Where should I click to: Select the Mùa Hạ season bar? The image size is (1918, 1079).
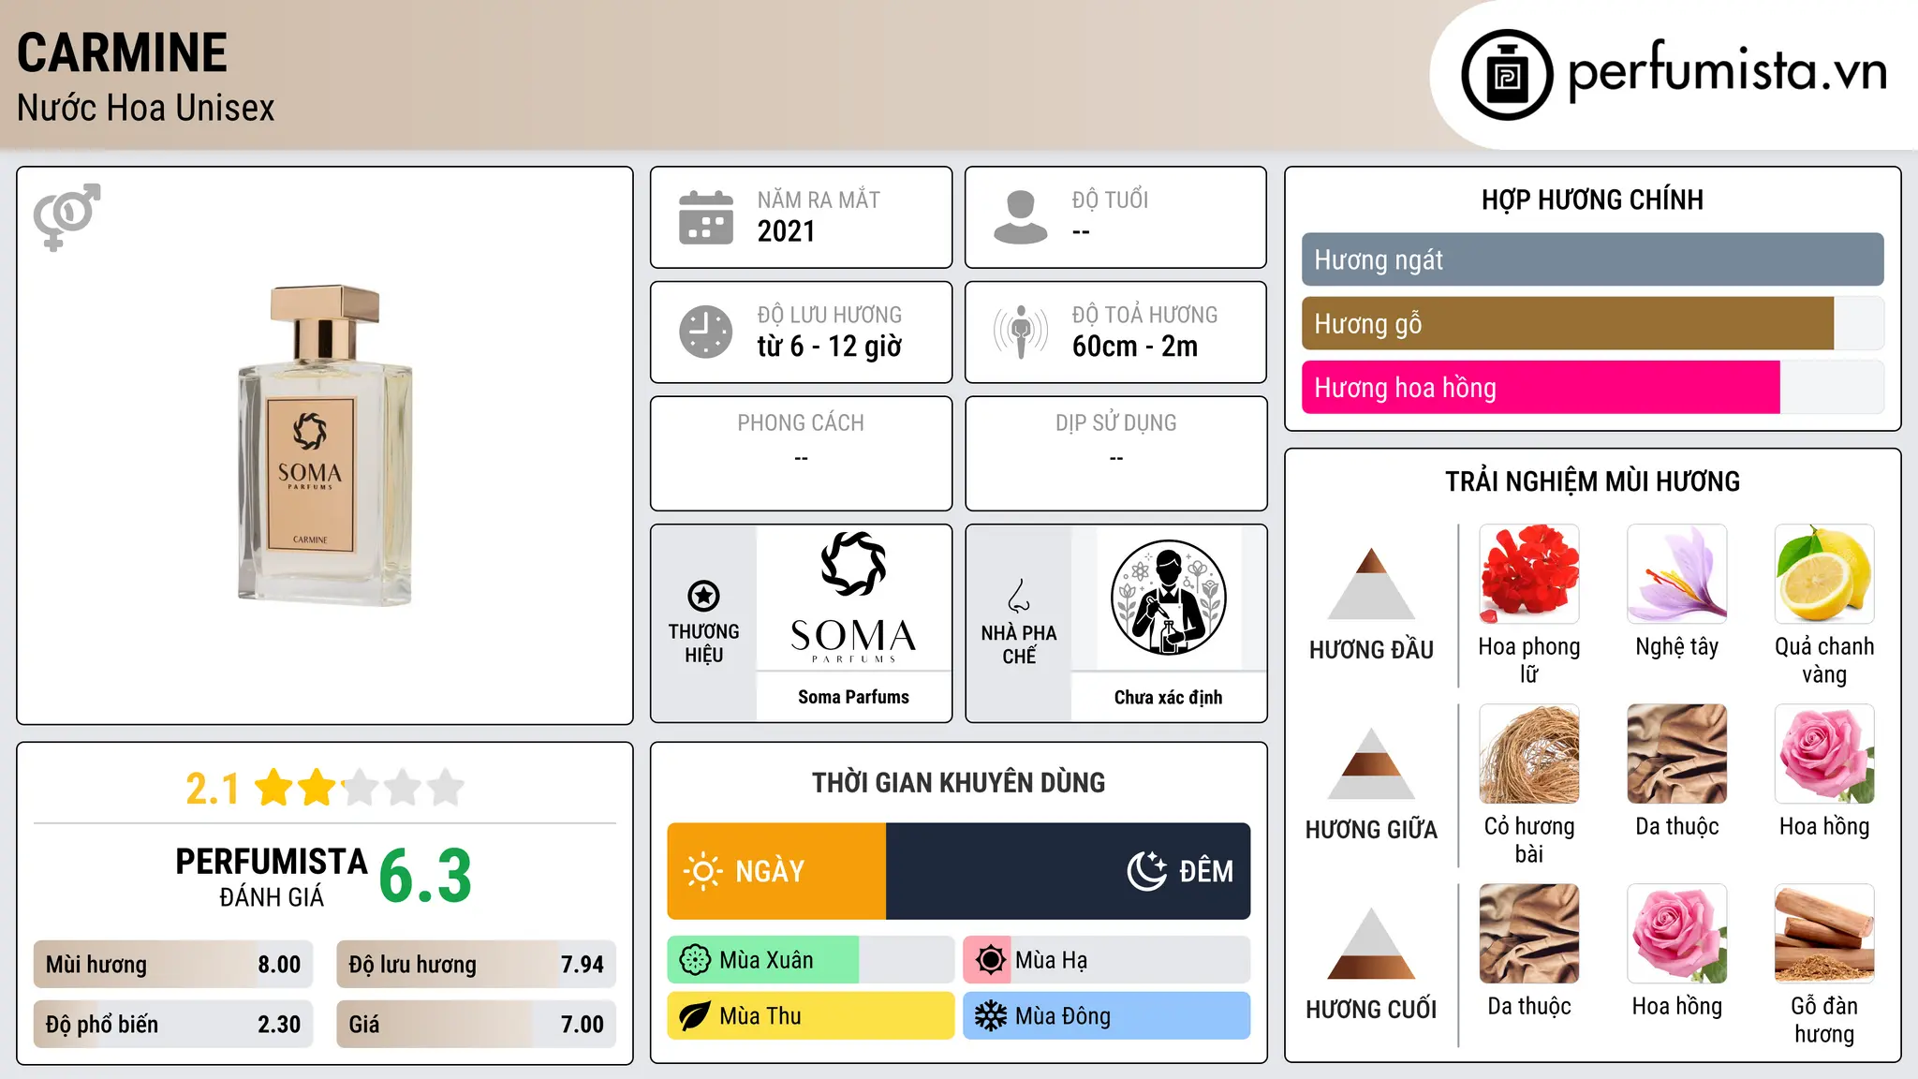pyautogui.click(x=1107, y=960)
